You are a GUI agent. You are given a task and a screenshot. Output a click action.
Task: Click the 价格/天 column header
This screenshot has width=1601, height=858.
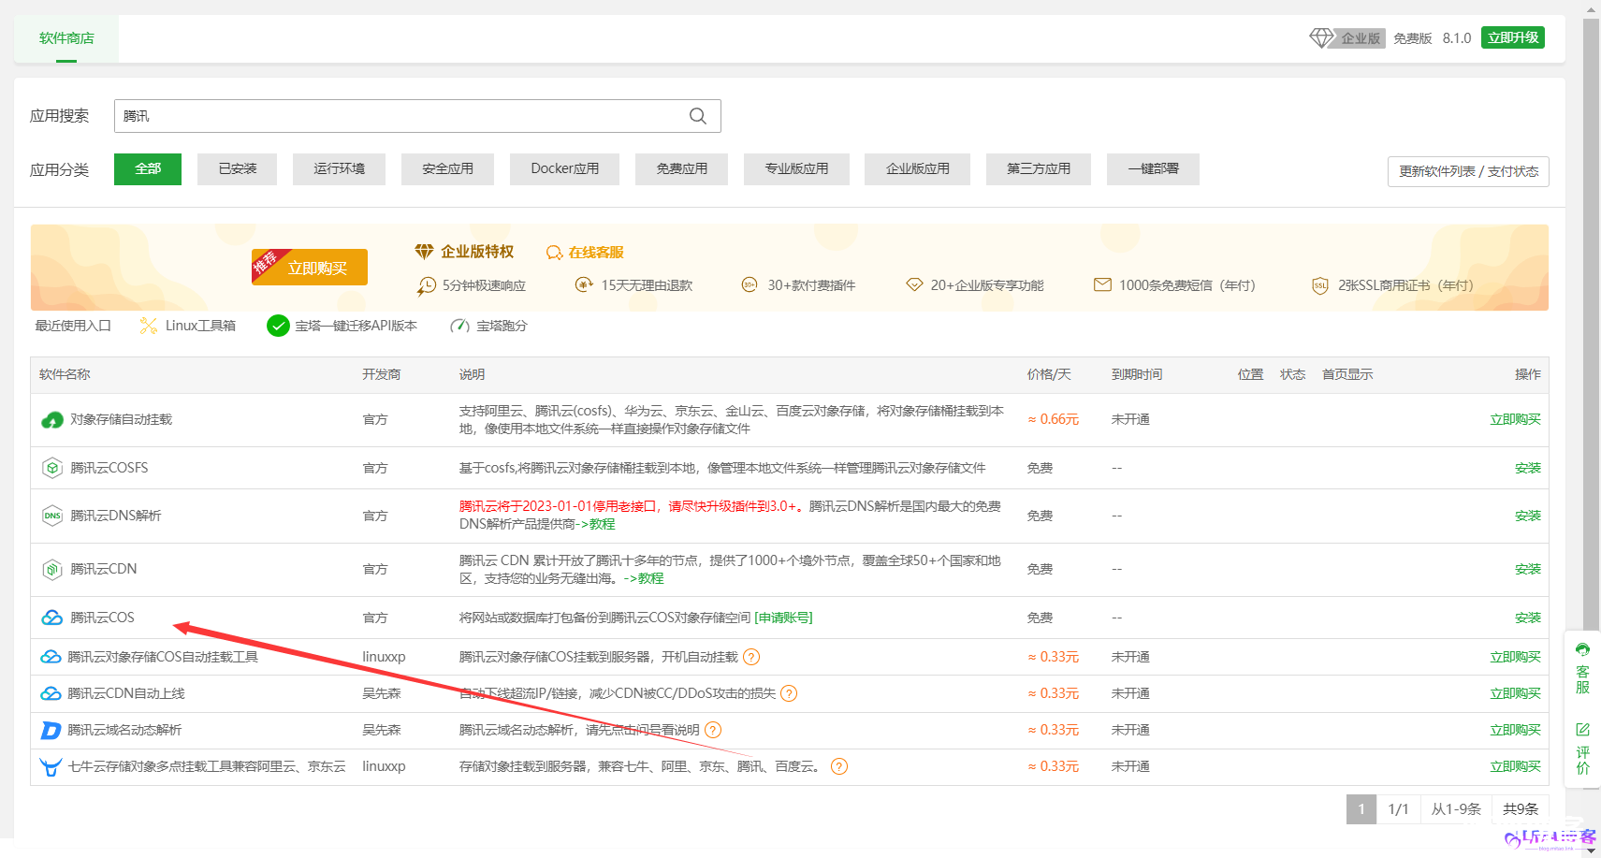[x=1049, y=374]
